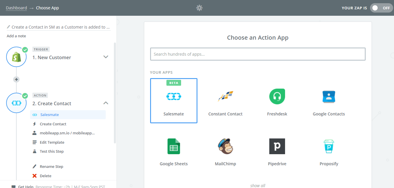Click the Salesmate action step circle icon
394x188 pixels.
[x=16, y=103]
